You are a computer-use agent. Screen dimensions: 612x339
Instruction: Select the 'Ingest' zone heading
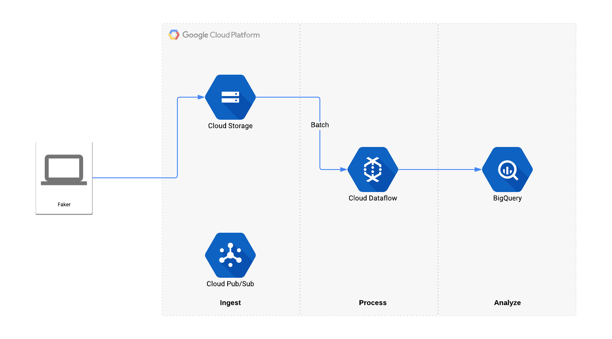click(230, 303)
